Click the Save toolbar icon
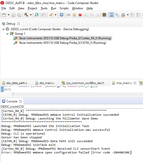This screenshot has height=162, width=145. click(x=13, y=15)
